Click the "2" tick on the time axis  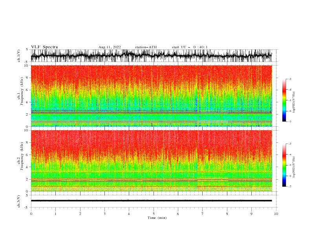coord(80,214)
